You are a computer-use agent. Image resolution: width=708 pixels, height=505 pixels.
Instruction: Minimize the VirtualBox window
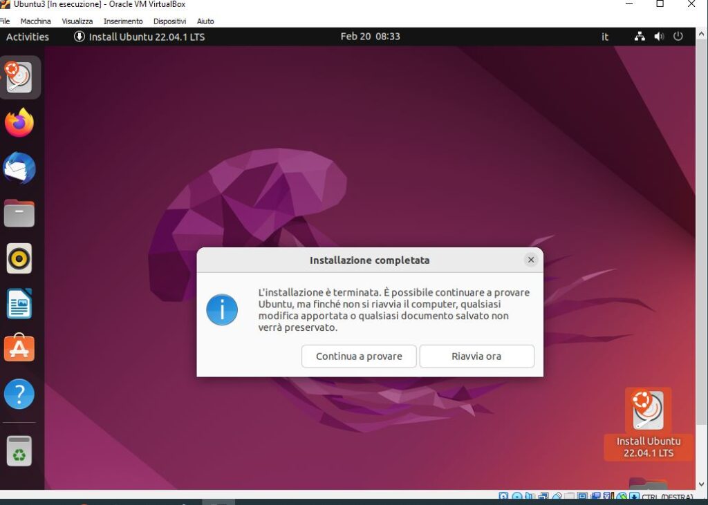coord(629,4)
